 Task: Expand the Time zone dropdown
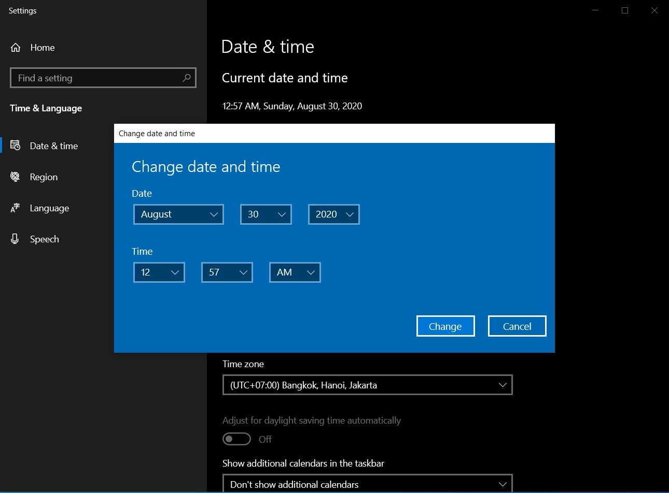point(368,385)
